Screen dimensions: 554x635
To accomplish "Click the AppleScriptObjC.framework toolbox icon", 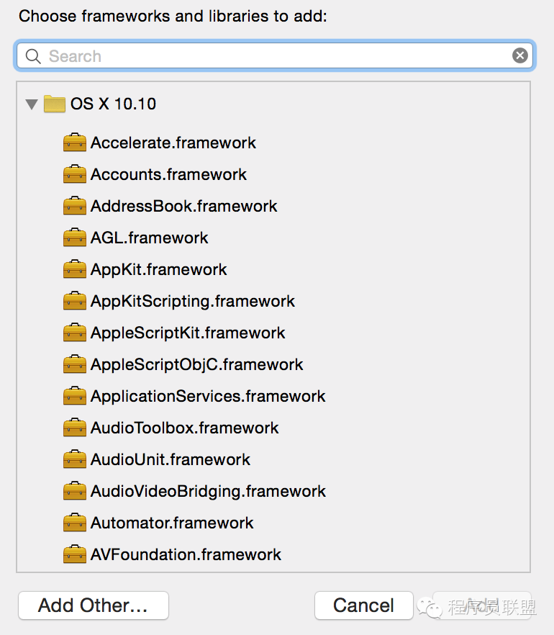I will click(x=75, y=364).
